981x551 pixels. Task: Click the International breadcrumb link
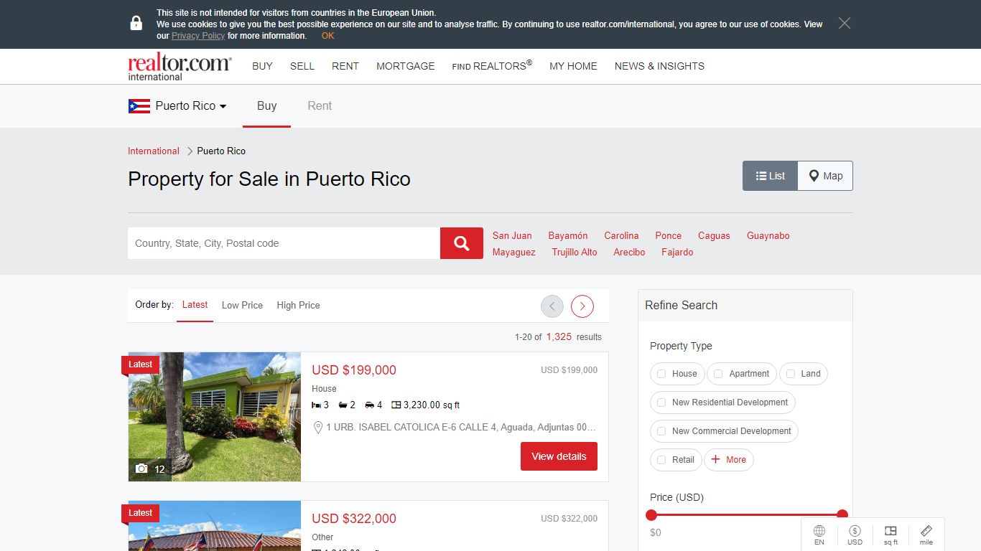[x=154, y=151]
